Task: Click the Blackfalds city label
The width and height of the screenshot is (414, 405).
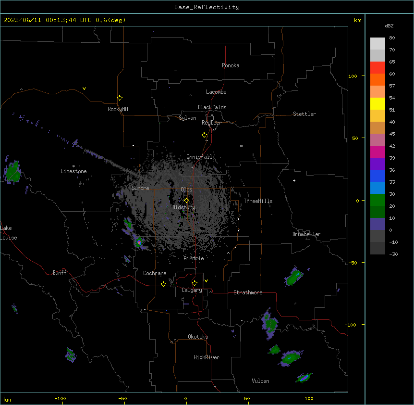Action: coord(212,107)
